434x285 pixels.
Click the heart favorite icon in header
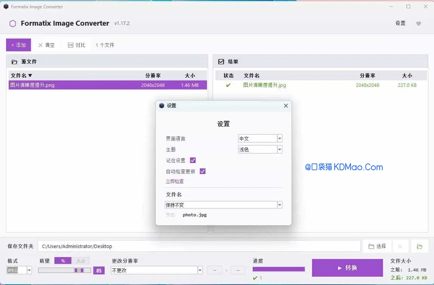pyautogui.click(x=419, y=24)
